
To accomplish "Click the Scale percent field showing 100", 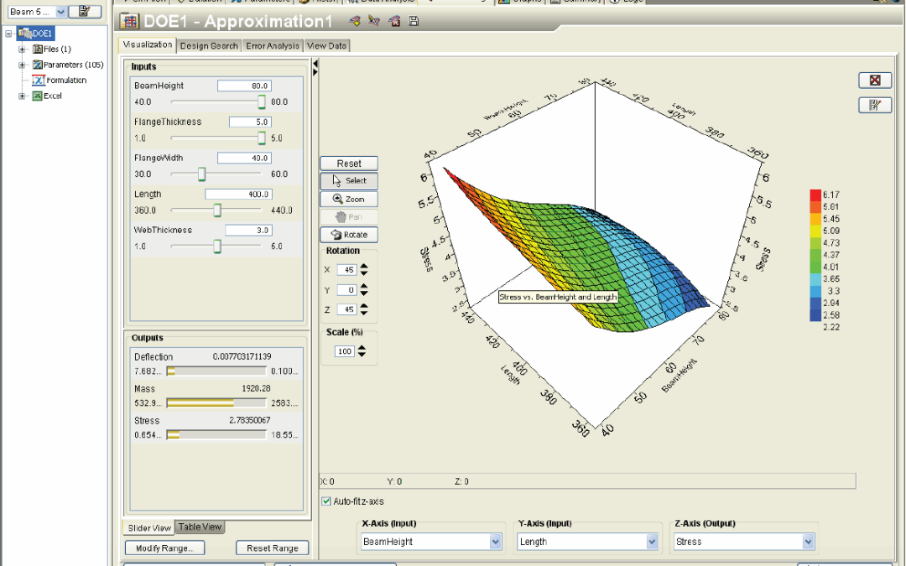I will (x=345, y=351).
